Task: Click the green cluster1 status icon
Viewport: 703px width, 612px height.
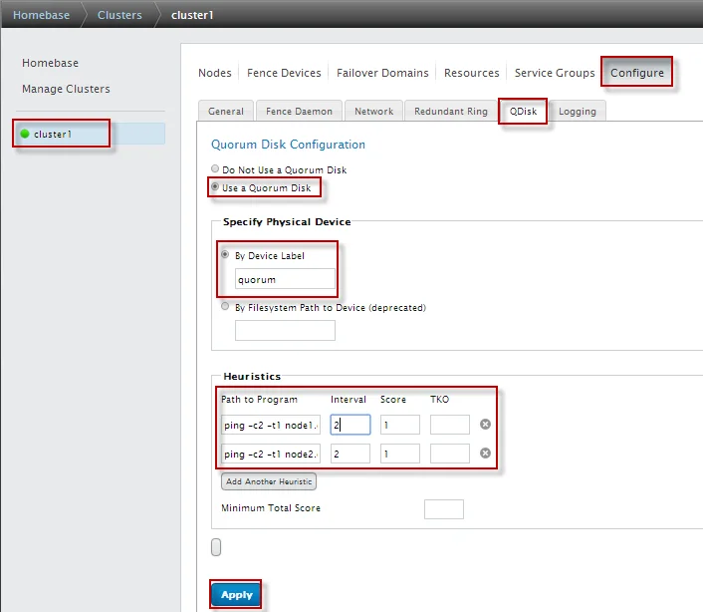Action: [25, 134]
